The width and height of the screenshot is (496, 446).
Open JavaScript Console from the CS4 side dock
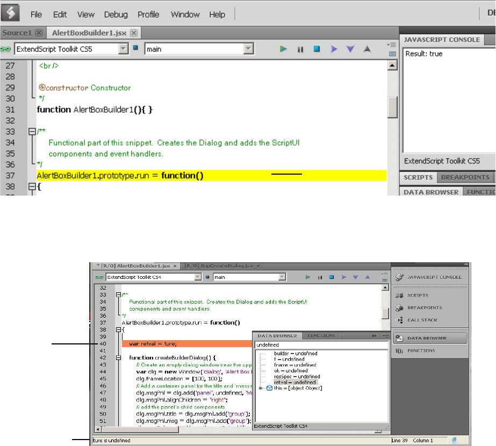tap(429, 277)
